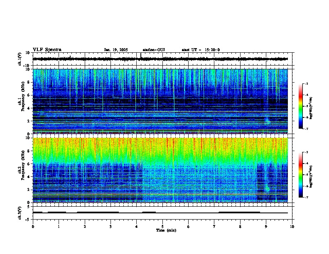Click the "-10" tick of the ch.1(V) axis
Viewport: 329px width, 254px height.
[x=27, y=66]
